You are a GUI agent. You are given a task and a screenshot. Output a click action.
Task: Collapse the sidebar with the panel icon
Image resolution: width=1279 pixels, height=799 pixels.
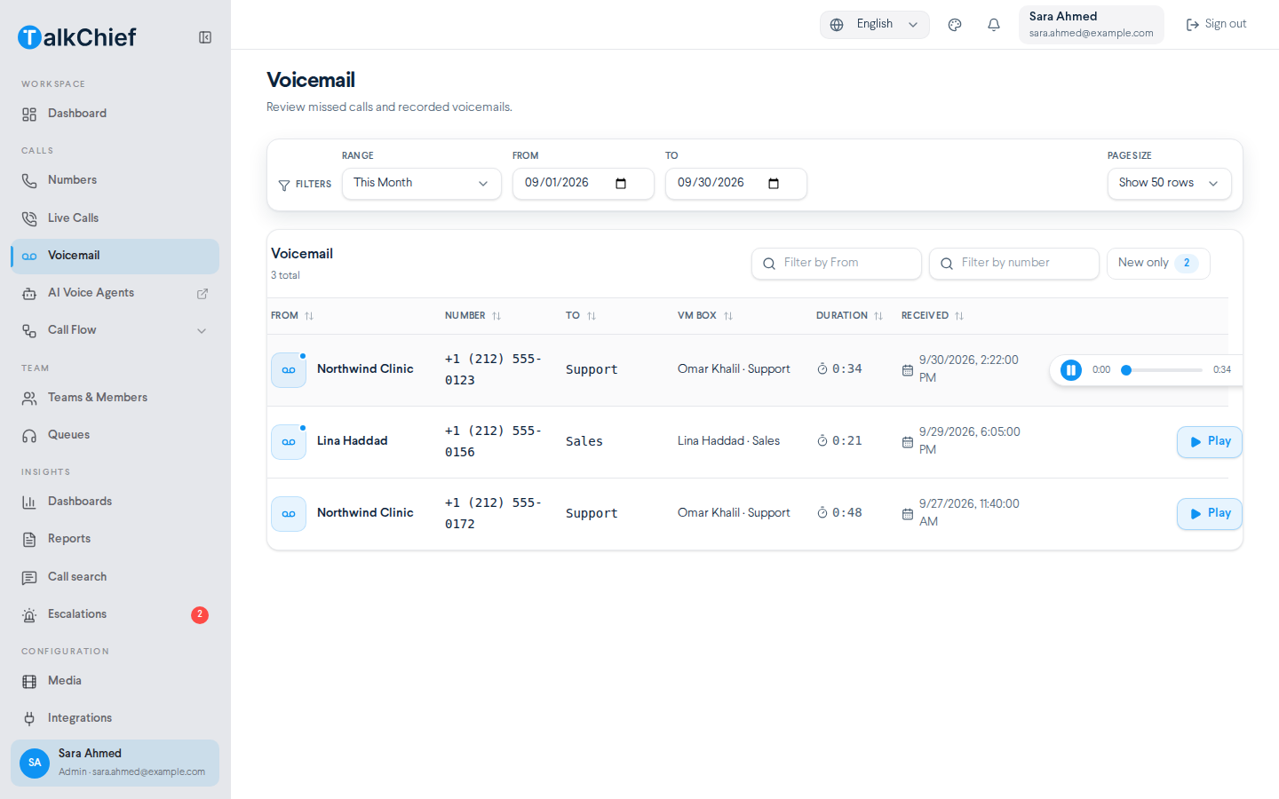tap(205, 37)
